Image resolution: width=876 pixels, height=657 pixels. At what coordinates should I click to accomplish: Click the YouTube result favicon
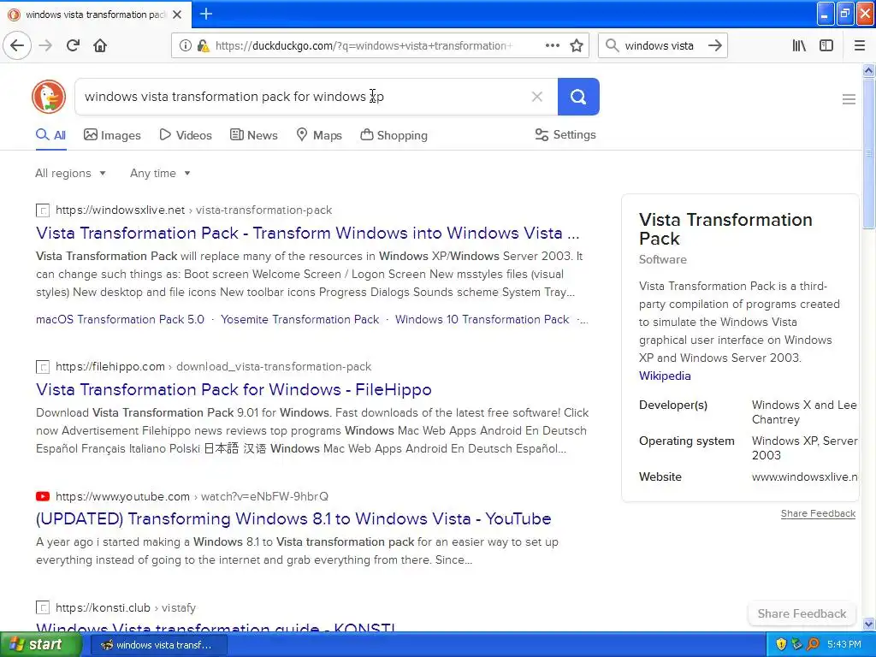point(43,496)
